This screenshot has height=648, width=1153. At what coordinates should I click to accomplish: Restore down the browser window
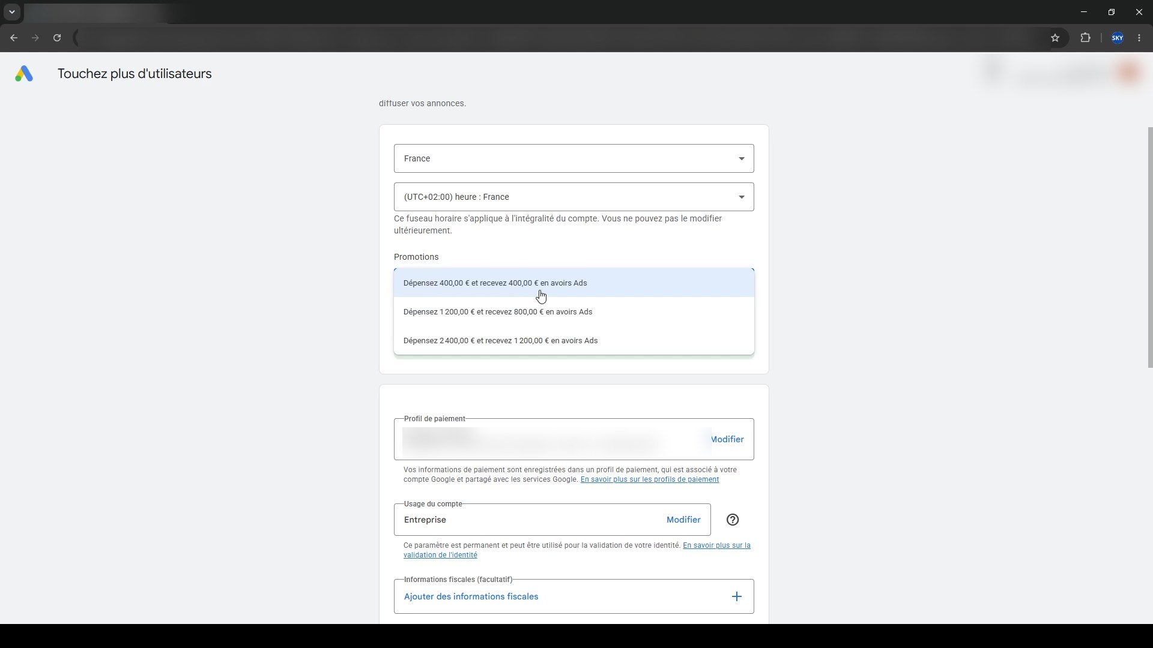click(x=1112, y=12)
